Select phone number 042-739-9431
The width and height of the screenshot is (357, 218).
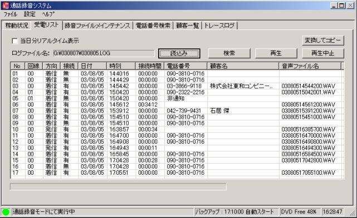(184, 111)
